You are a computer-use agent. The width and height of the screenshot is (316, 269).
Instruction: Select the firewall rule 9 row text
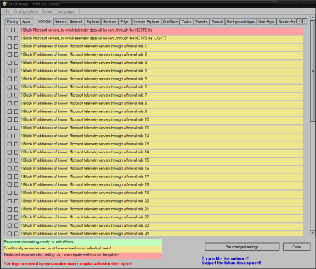(84, 111)
